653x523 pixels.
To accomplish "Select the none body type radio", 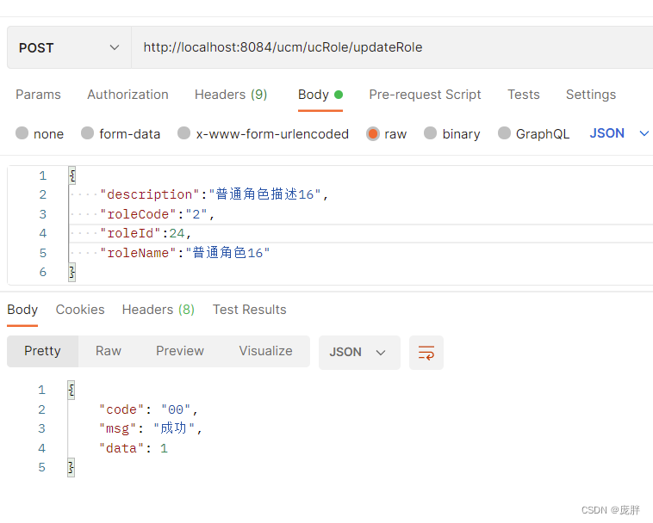I will pos(22,133).
